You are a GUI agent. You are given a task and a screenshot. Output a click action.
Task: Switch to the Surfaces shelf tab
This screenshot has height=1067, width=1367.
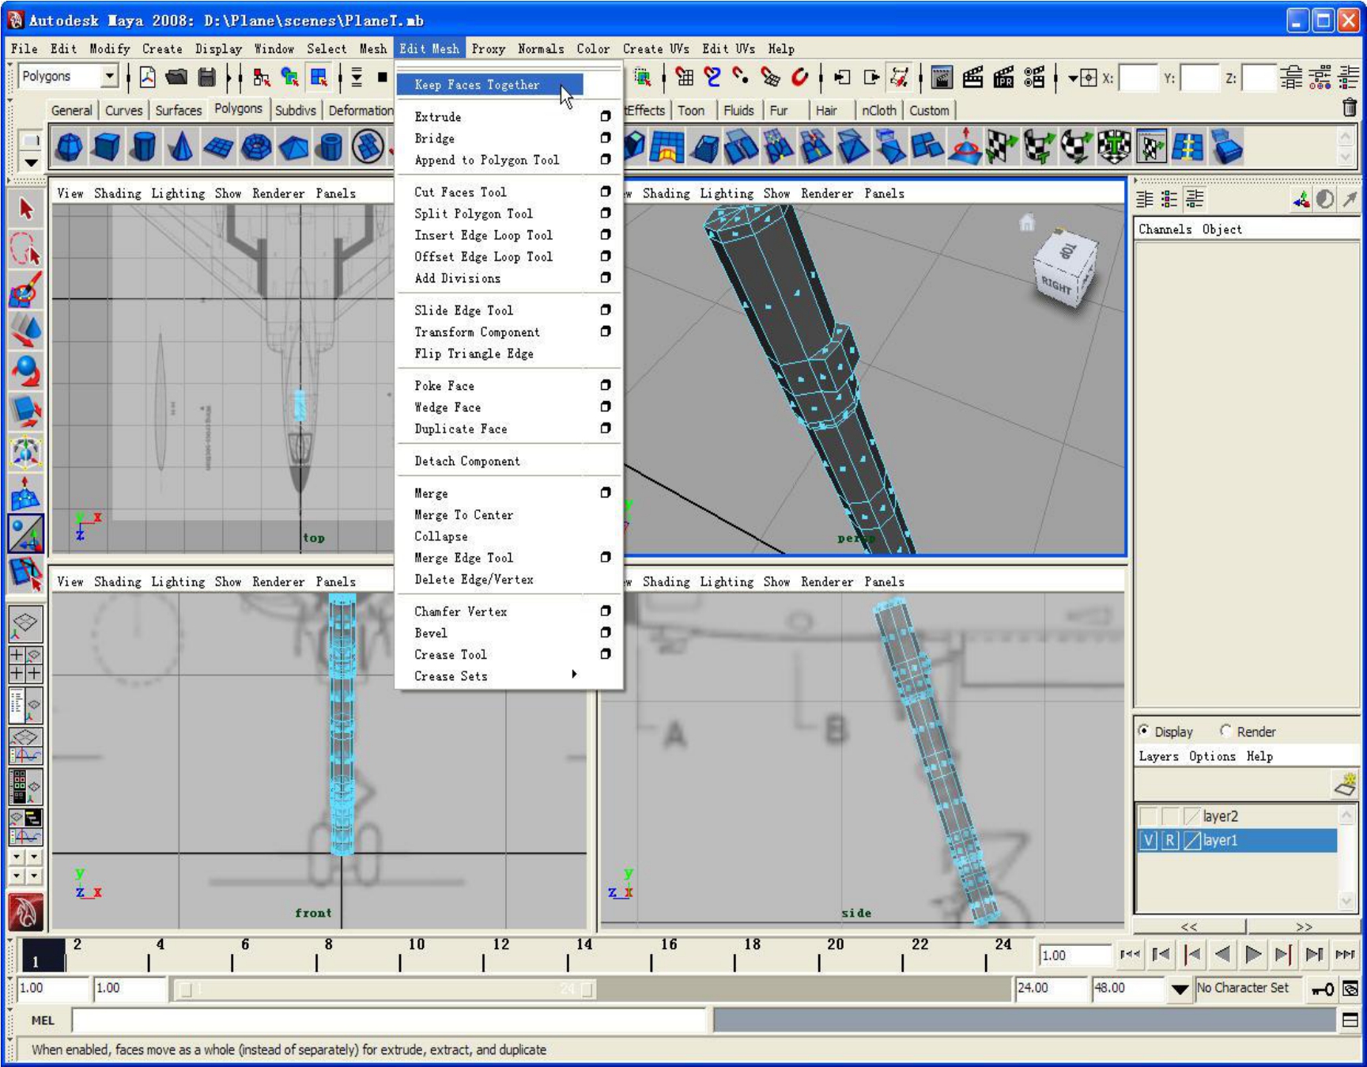178,111
